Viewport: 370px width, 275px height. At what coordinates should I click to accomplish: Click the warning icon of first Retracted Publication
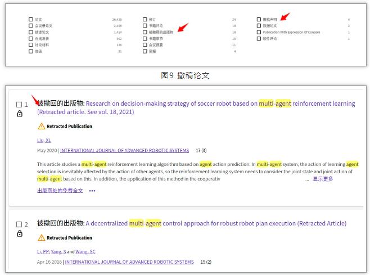(x=41, y=127)
